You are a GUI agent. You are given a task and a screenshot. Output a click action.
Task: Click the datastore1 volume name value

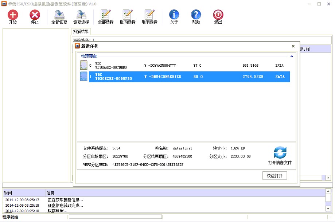click(x=183, y=148)
